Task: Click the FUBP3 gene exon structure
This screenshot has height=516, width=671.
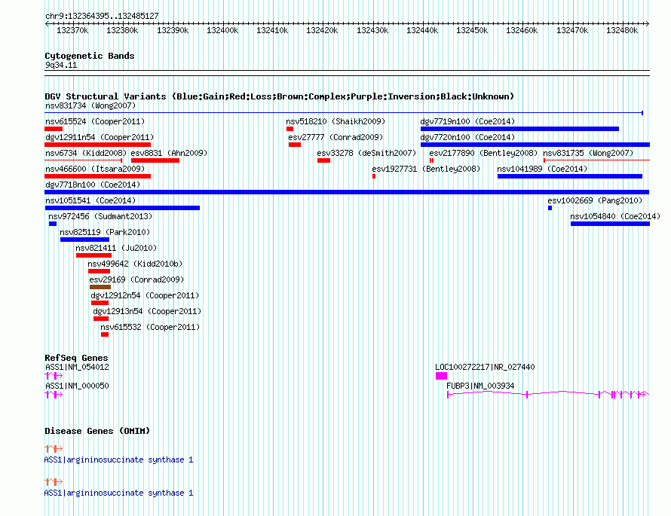Action: [548, 394]
